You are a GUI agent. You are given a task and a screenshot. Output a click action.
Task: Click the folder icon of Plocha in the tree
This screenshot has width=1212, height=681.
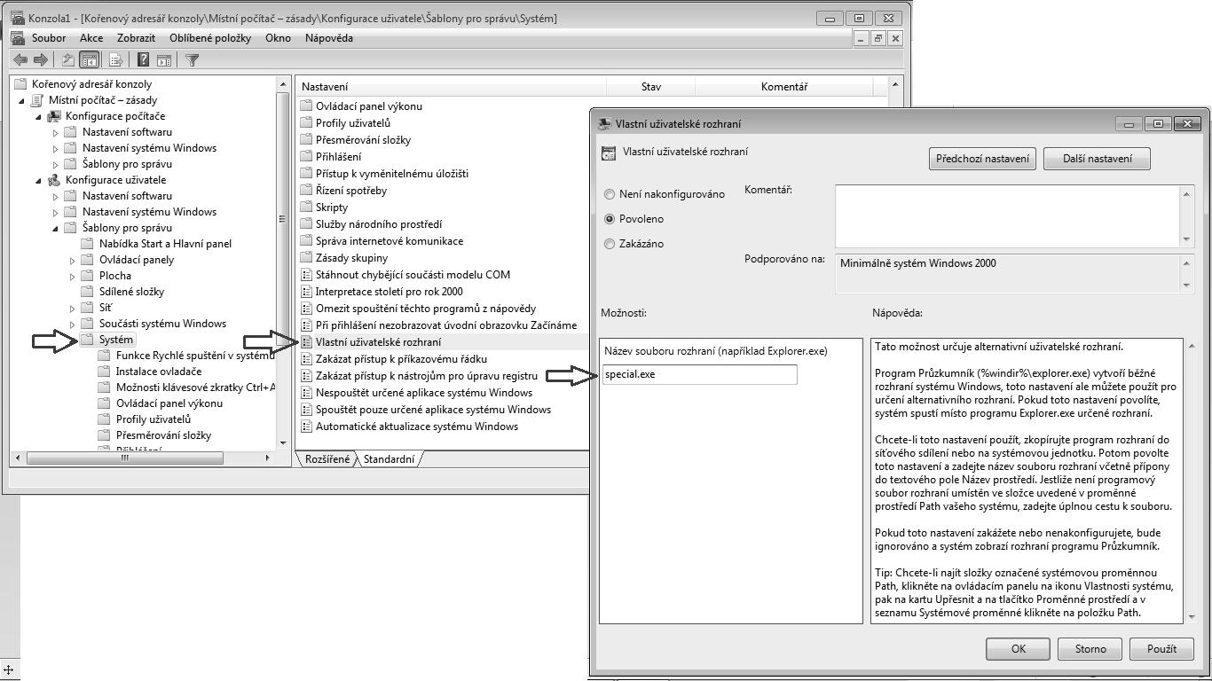tap(87, 276)
